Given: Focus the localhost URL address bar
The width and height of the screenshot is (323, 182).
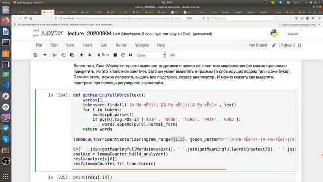Looking at the screenshot, I should point(123,18).
